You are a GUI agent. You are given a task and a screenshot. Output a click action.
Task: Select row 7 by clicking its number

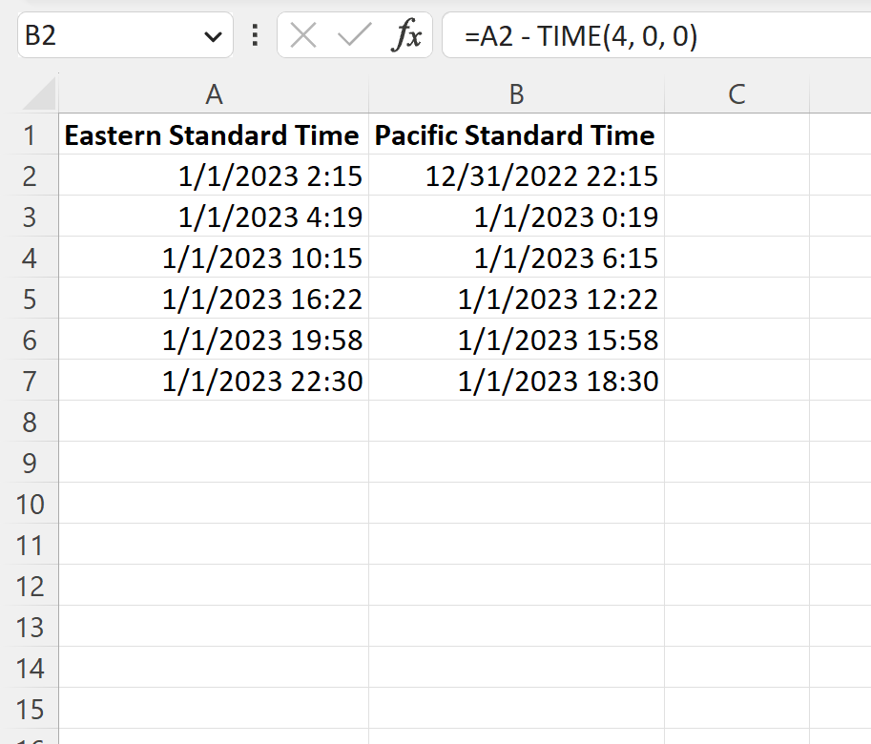point(31,381)
